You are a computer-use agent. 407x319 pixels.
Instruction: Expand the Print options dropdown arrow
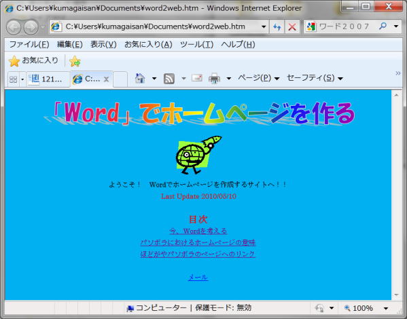pos(229,78)
